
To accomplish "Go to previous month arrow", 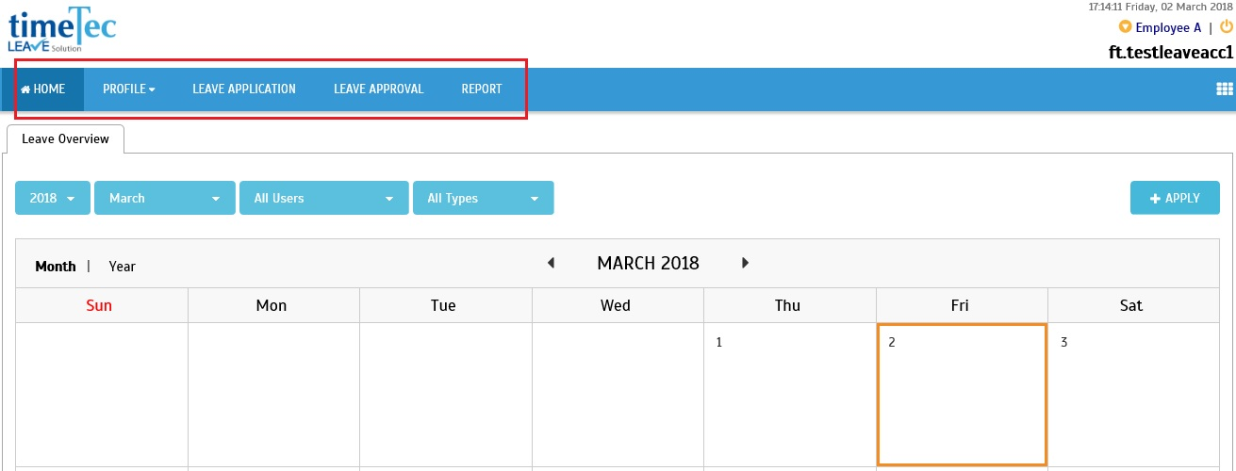I will click(x=551, y=263).
